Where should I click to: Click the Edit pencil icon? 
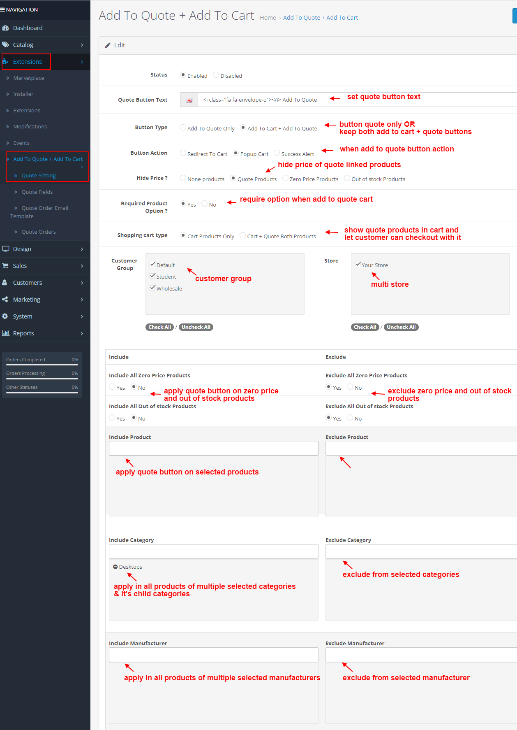108,45
